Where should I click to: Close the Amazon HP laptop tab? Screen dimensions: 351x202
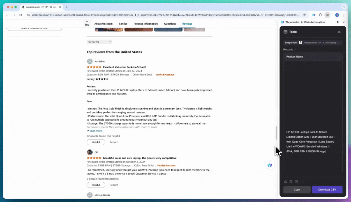point(60,7)
